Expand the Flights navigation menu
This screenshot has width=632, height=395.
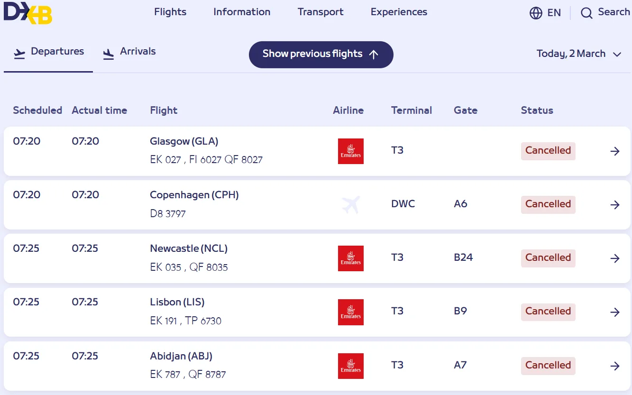click(x=170, y=12)
